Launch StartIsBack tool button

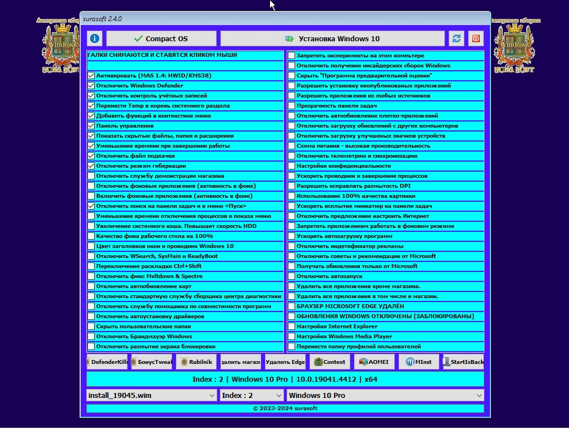point(463,362)
